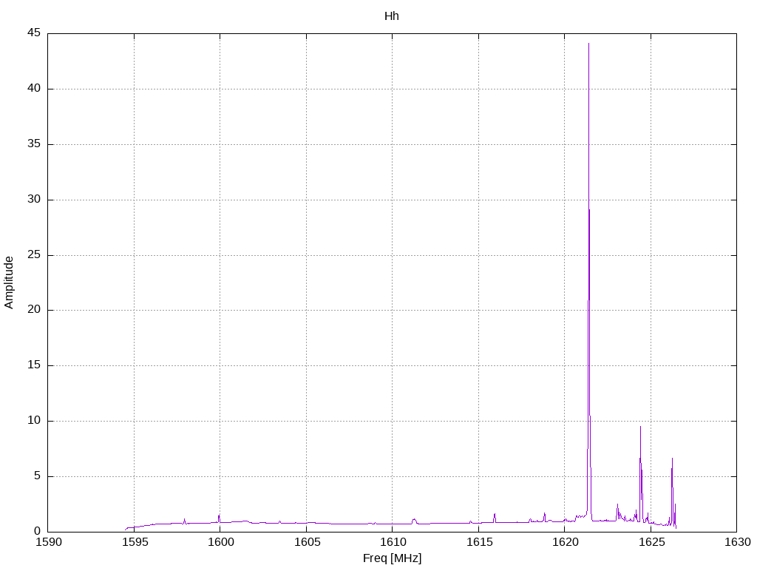Viewport: 757px width, 568px height.
Task: Click the last tall peak near 1626 MHz
Action: [x=672, y=459]
